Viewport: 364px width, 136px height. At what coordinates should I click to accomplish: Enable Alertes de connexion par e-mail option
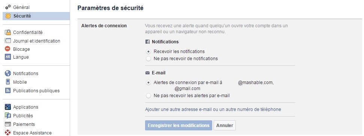[148, 83]
